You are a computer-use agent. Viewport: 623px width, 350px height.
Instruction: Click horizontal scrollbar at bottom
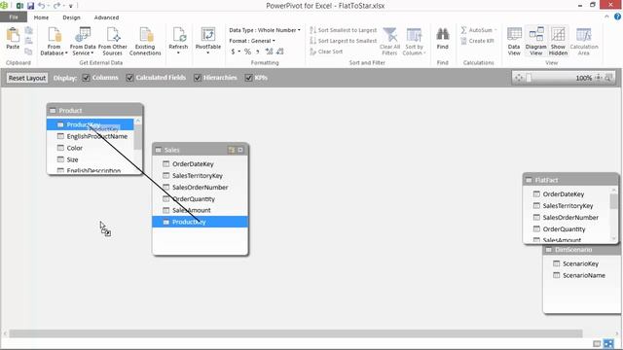click(x=296, y=333)
